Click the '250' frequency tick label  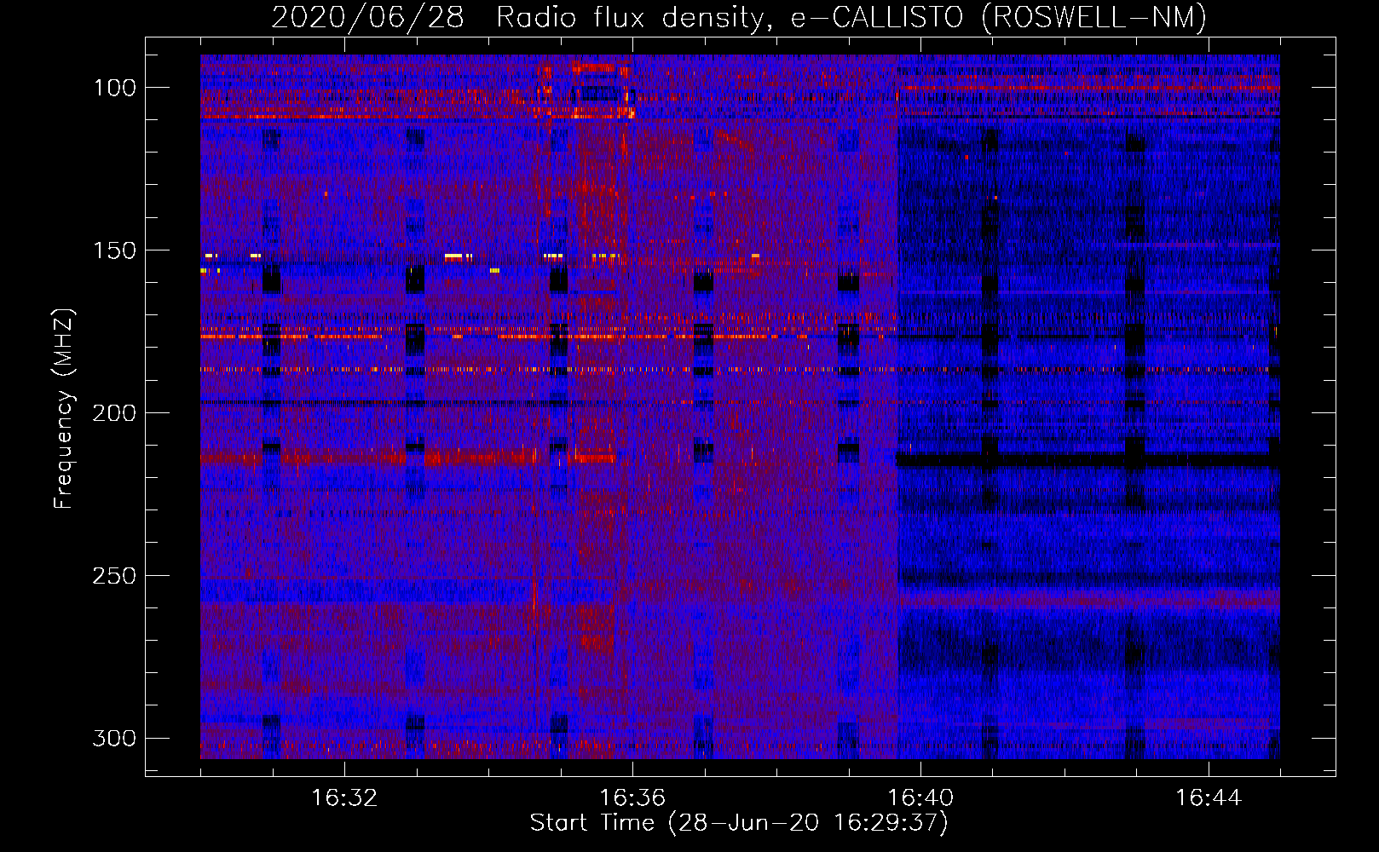[114, 576]
